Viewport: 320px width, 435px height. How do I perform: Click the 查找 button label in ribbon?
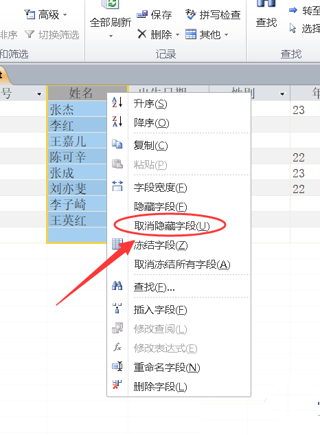point(266,22)
